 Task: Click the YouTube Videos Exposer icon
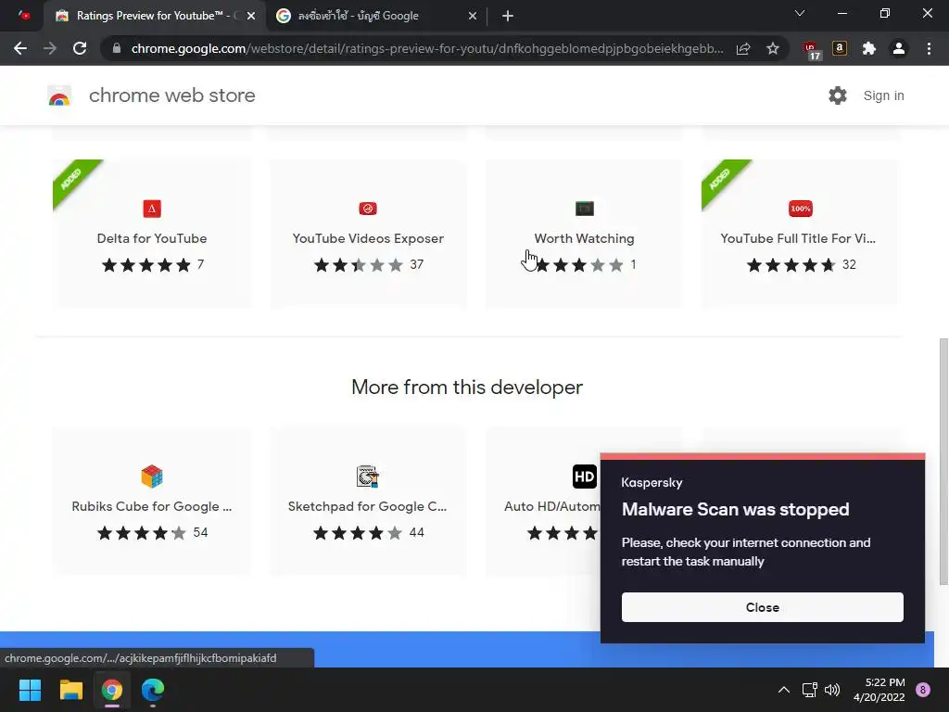click(368, 209)
